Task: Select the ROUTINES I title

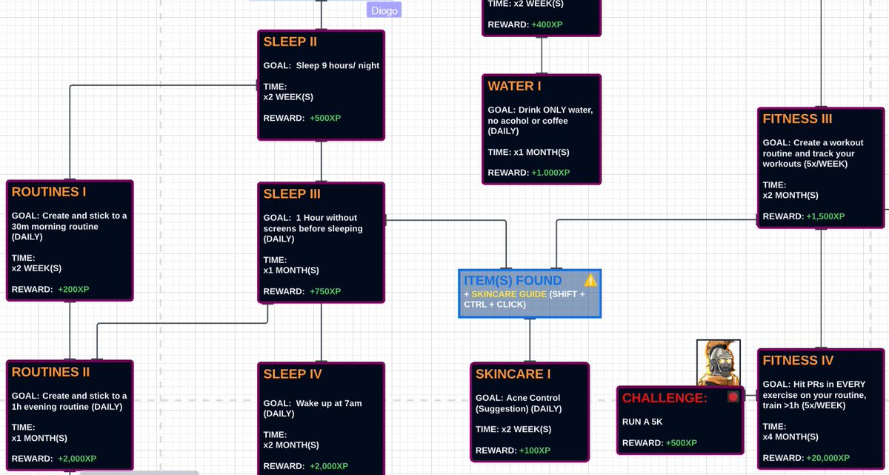Action: pos(49,192)
